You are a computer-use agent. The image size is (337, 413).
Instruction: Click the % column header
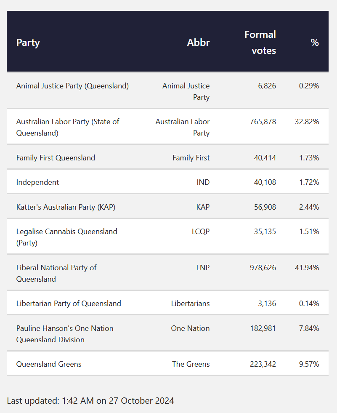[x=314, y=43]
